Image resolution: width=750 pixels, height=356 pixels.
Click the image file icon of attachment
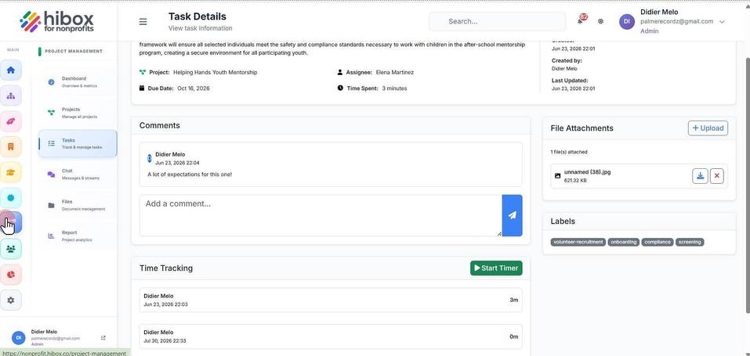click(557, 176)
